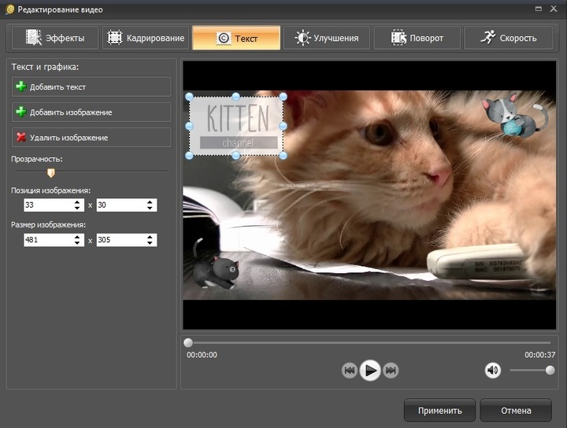Screen dimensions: 567x428
Task: Click the 00:00:37 duration label
Action: click(x=540, y=355)
